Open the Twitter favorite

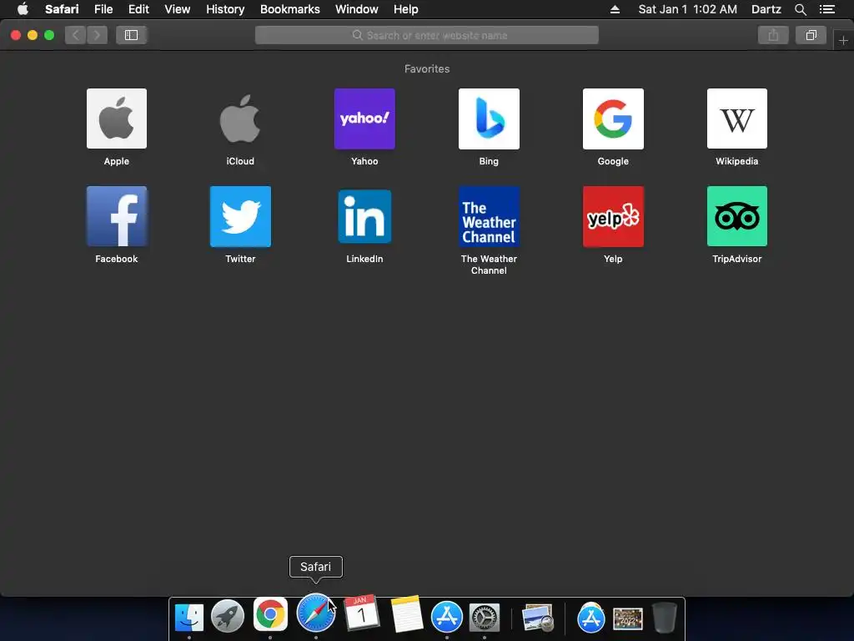point(240,216)
